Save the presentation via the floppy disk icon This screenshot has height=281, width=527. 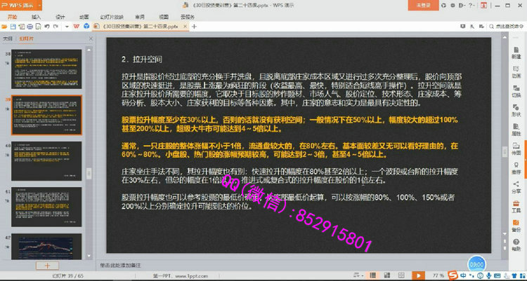(13, 27)
